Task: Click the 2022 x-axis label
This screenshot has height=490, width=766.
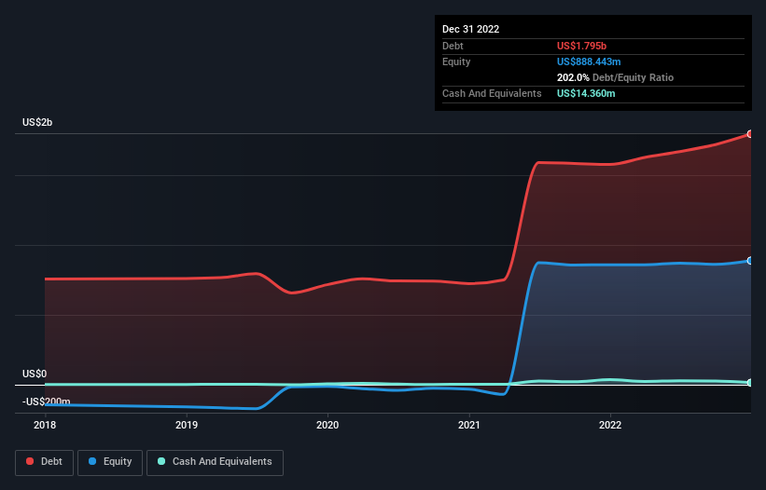Action: [610, 425]
